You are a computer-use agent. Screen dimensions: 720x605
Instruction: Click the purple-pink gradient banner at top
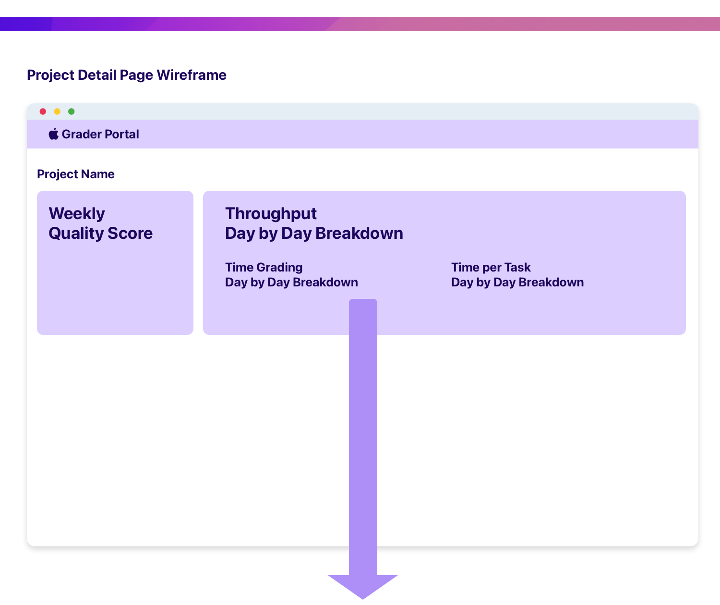[360, 24]
